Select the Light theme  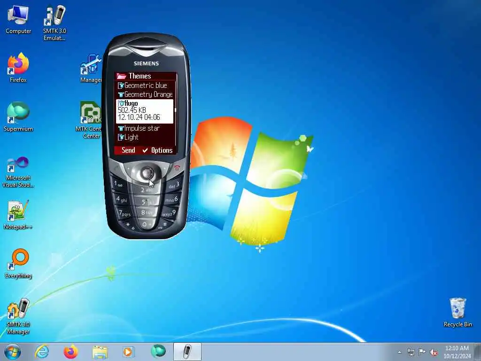[x=145, y=137]
